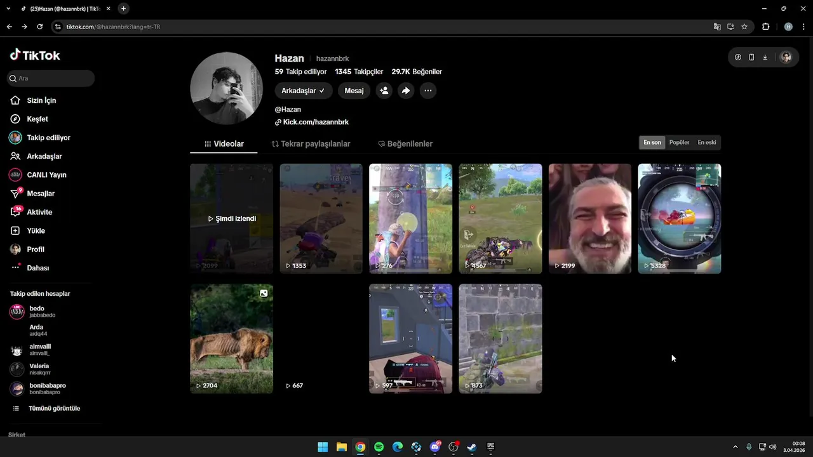Open Hazan profile avatar picture
This screenshot has width=813, height=457.
(227, 88)
